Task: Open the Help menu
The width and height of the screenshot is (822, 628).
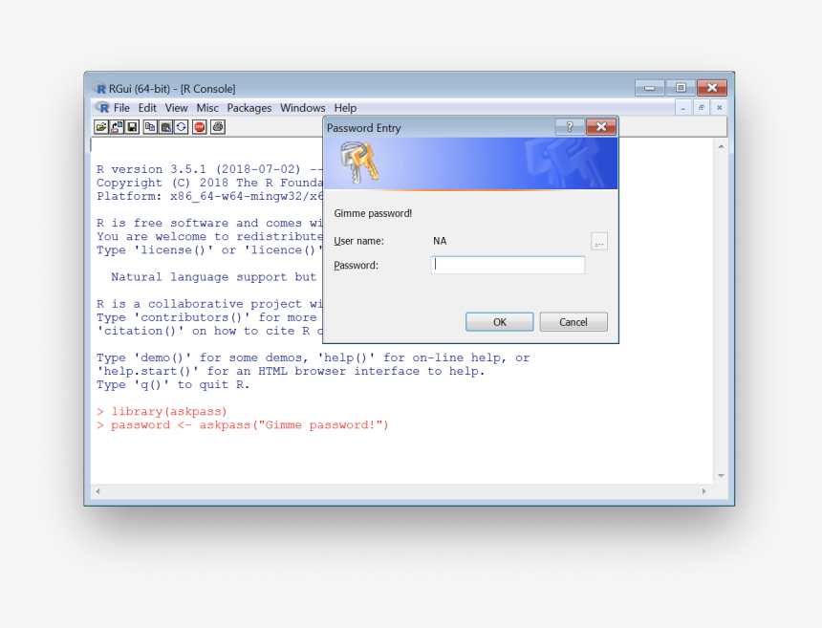Action: tap(345, 108)
